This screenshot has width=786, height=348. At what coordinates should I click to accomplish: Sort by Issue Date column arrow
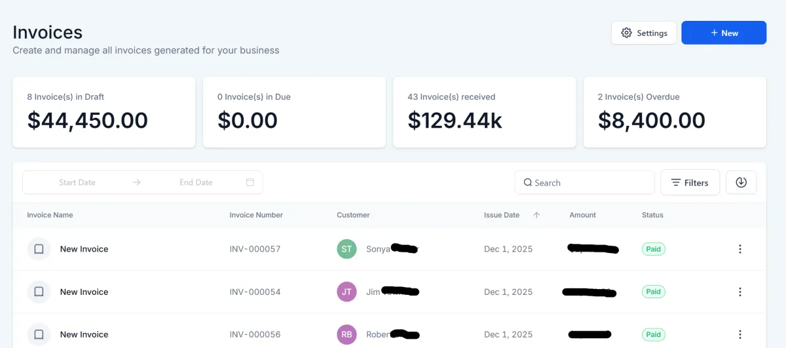coord(536,215)
